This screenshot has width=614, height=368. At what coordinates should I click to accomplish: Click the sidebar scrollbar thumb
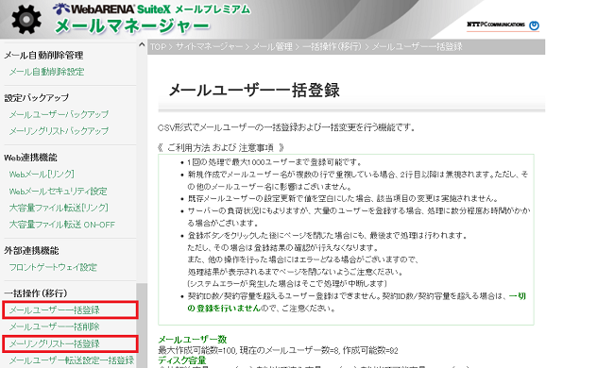point(142,325)
